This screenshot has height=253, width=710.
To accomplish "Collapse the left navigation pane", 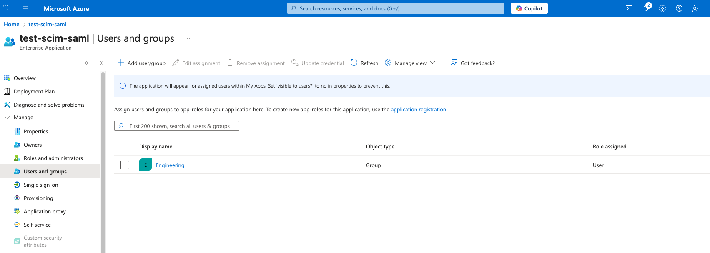I will tap(100, 63).
